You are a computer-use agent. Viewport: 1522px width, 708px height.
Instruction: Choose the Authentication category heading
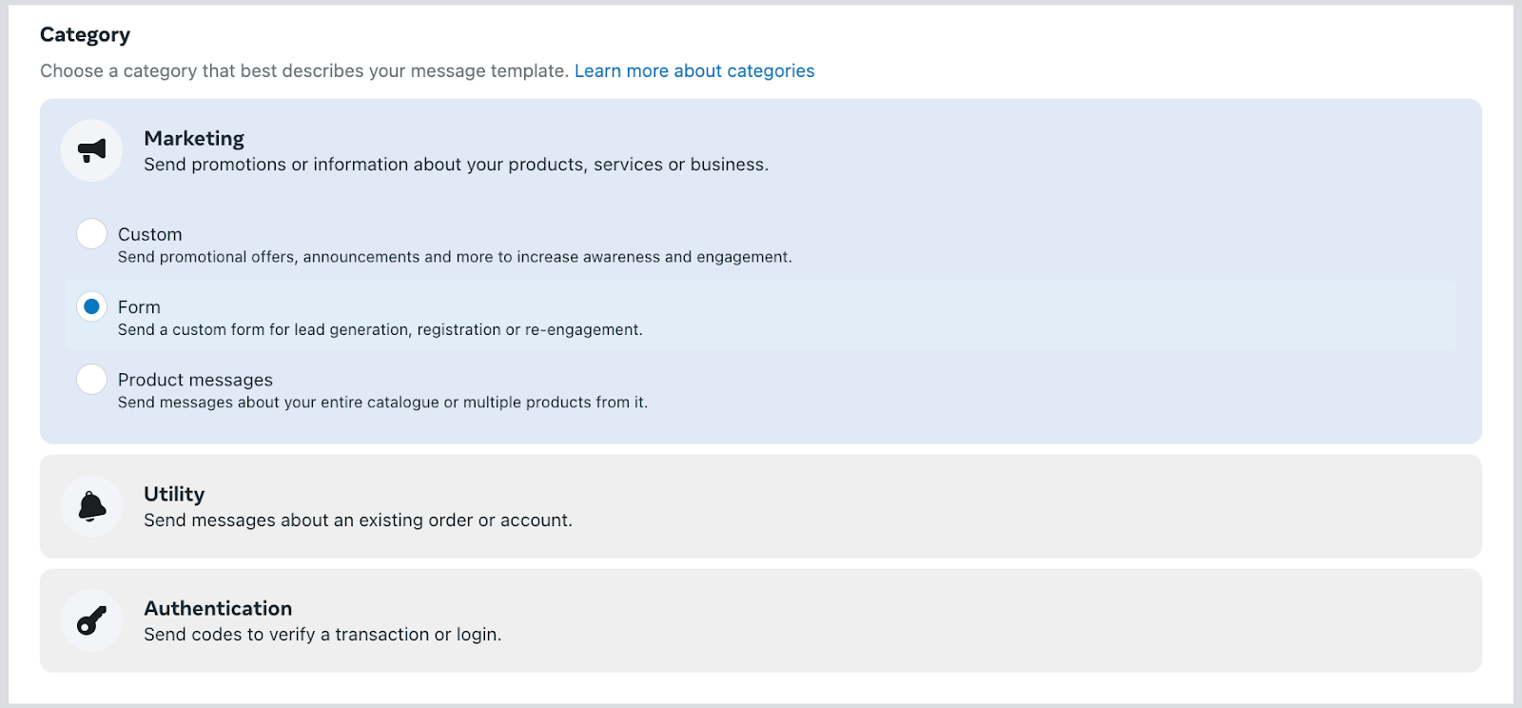coord(218,608)
